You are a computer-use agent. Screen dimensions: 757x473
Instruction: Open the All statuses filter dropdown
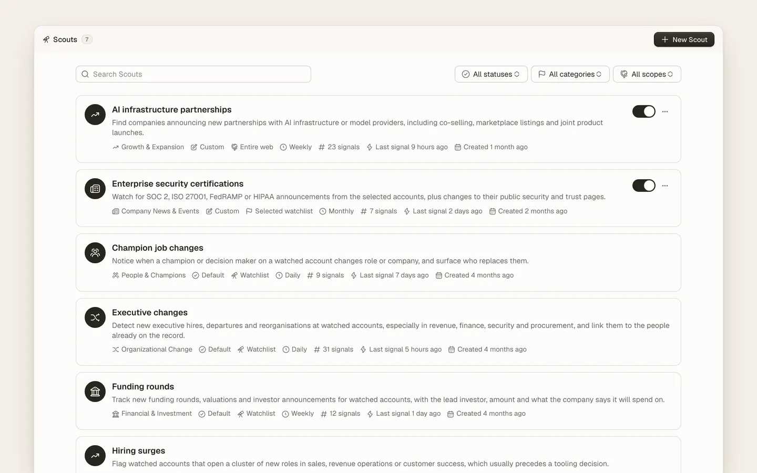point(491,74)
